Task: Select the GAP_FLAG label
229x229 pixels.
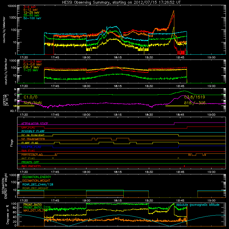Action: tap(28, 127)
